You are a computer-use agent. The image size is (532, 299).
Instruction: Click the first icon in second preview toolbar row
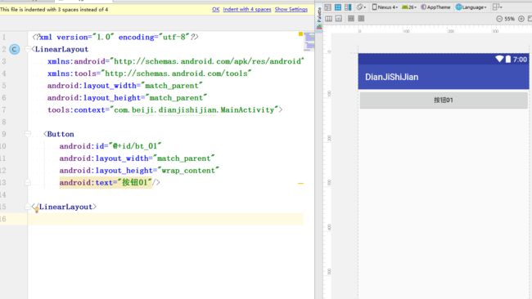tap(328, 19)
